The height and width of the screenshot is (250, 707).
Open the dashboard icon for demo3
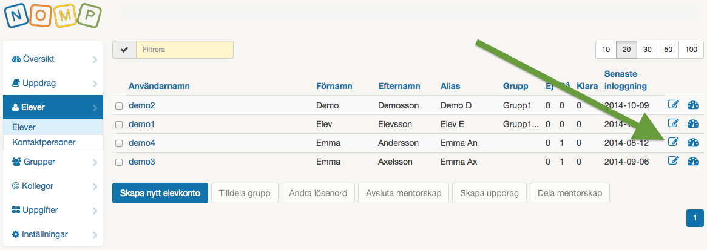click(693, 161)
